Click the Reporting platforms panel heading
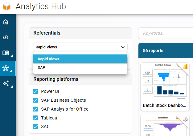Screen dimensions: 193x136 coord(56,79)
